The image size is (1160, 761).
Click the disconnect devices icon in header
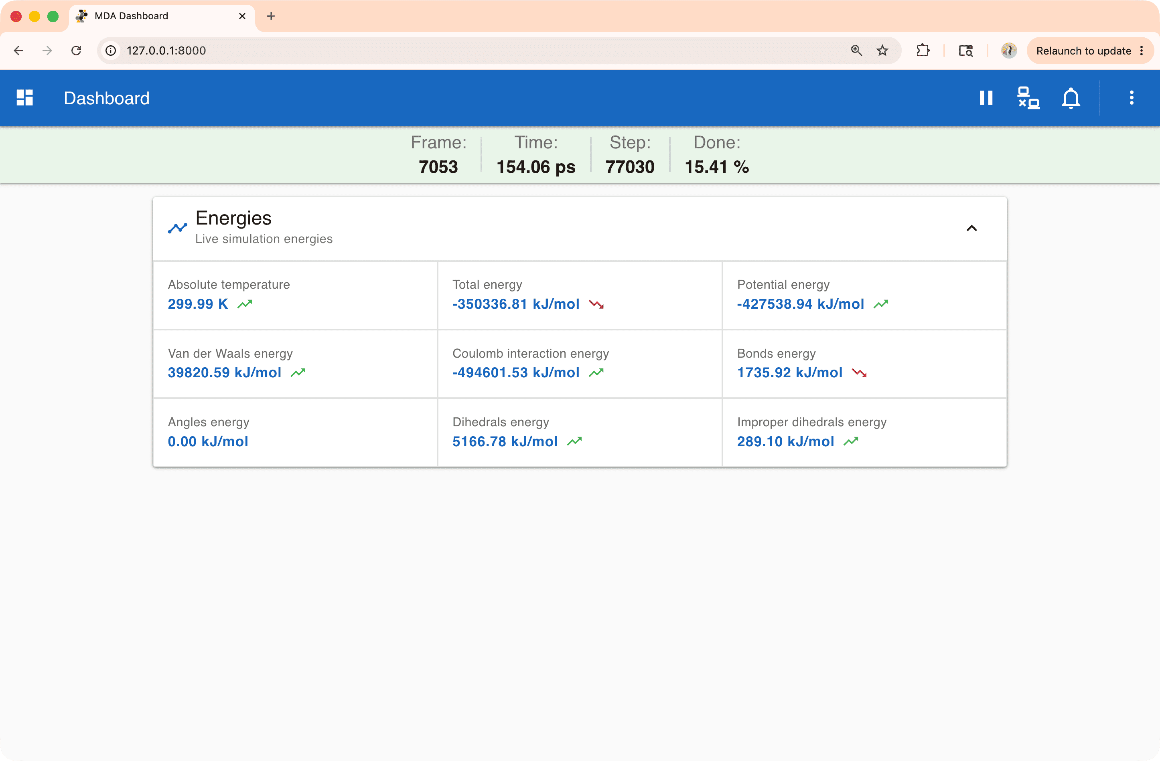[x=1028, y=98]
